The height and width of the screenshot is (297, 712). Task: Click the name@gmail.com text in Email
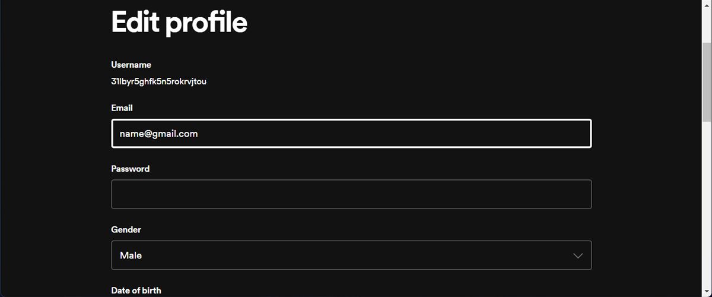(158, 134)
